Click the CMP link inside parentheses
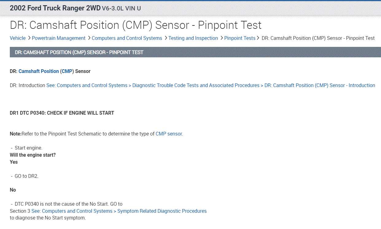The height and width of the screenshot is (229, 381). pyautogui.click(x=67, y=71)
